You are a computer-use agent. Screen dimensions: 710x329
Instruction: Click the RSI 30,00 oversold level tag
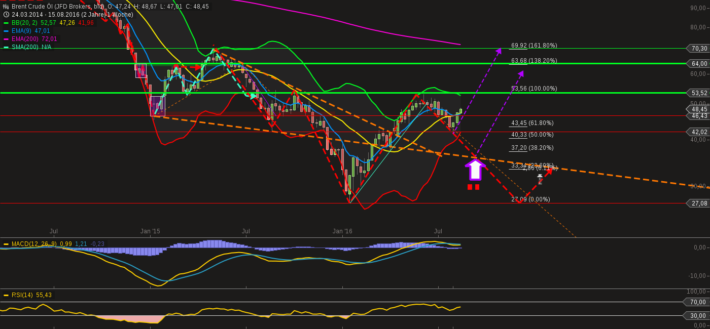point(697,316)
